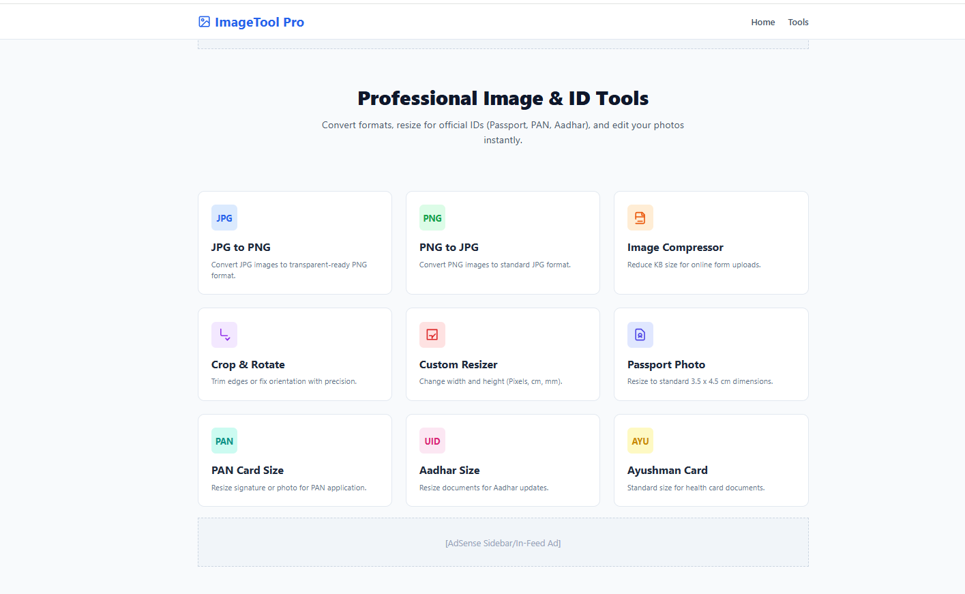Viewport: 965px width, 594px height.
Task: Click the ImageTool Pro logo icon
Action: [204, 22]
